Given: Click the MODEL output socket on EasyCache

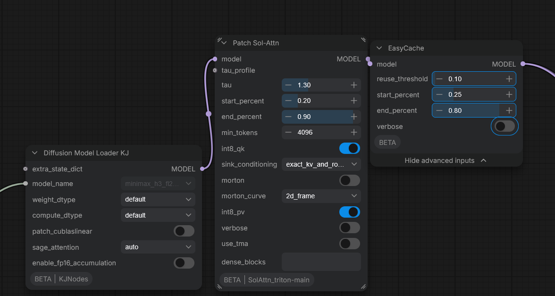Looking at the screenshot, I should [x=523, y=64].
